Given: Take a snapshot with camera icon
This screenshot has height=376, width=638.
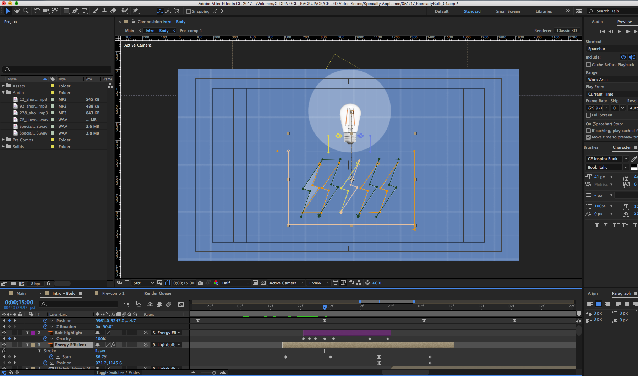Looking at the screenshot, I should (x=200, y=283).
